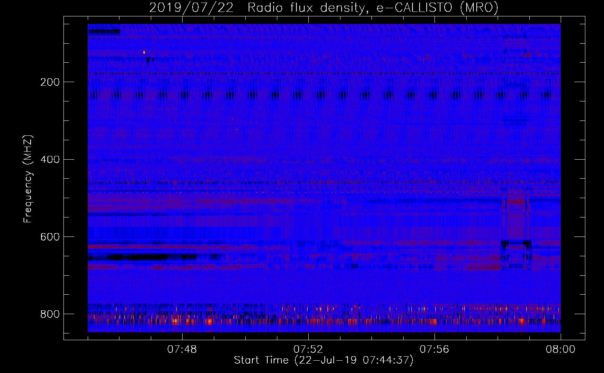The image size is (604, 373).
Task: Click the 800 frequency tick label
Action: tap(50, 314)
